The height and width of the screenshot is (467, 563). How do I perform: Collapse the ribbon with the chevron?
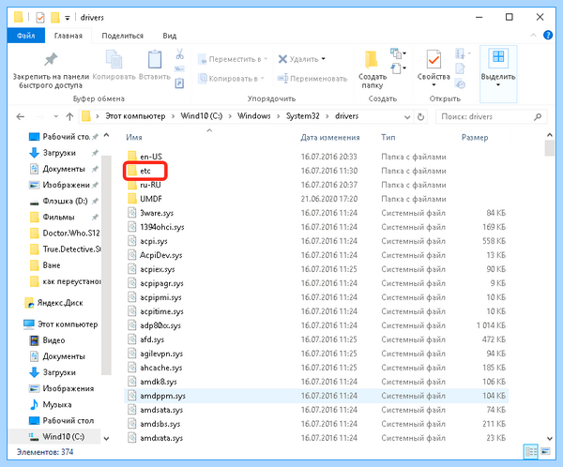point(533,36)
